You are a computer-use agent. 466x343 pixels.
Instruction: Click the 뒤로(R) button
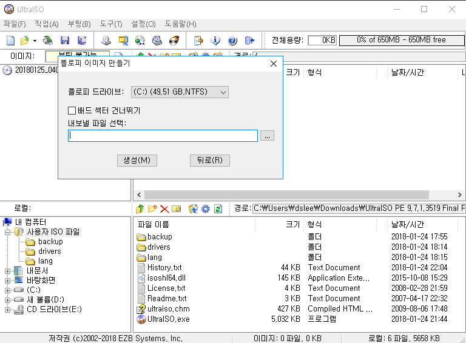210,161
